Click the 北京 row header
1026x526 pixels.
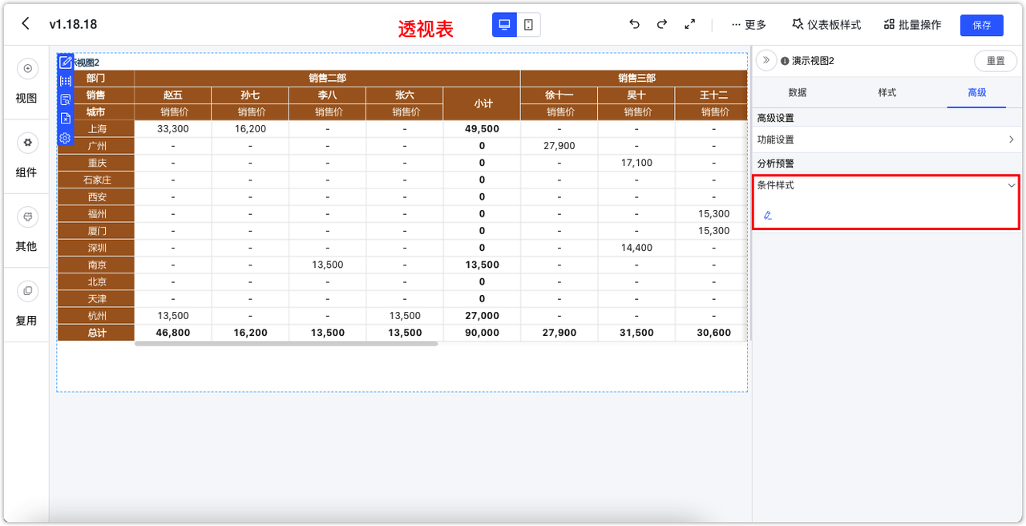[x=96, y=281]
